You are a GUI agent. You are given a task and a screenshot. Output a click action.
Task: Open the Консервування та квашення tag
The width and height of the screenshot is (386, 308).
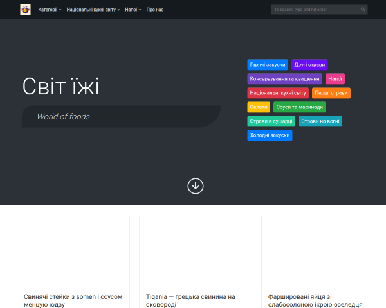[x=284, y=79]
